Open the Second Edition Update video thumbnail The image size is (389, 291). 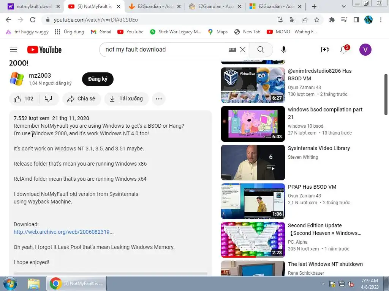pos(253,240)
